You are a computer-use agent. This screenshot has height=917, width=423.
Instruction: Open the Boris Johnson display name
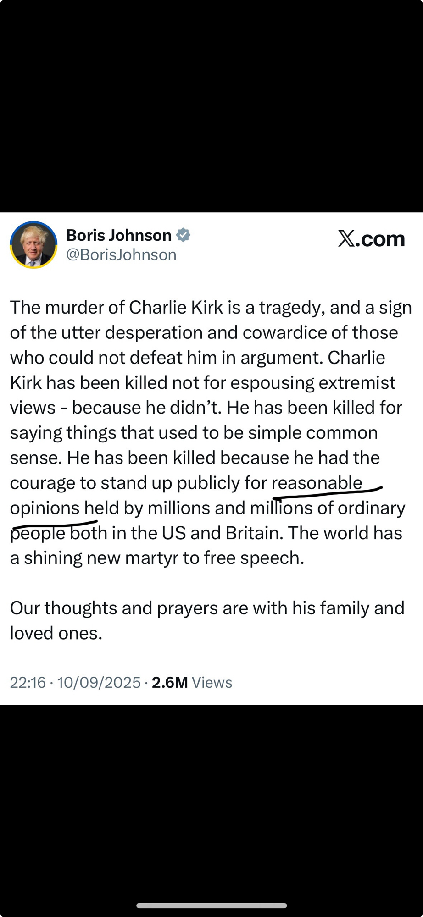[x=119, y=235]
